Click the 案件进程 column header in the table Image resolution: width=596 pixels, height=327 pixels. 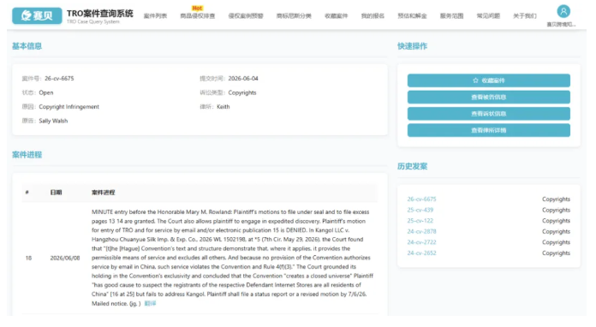click(x=103, y=193)
